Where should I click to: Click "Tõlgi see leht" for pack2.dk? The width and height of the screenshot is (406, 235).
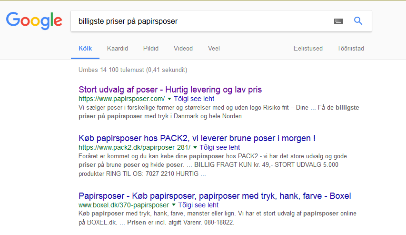(x=219, y=148)
